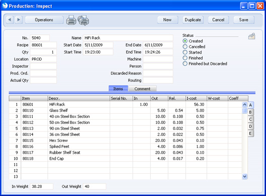
Task: Click the Start Date field
Action: point(98,45)
